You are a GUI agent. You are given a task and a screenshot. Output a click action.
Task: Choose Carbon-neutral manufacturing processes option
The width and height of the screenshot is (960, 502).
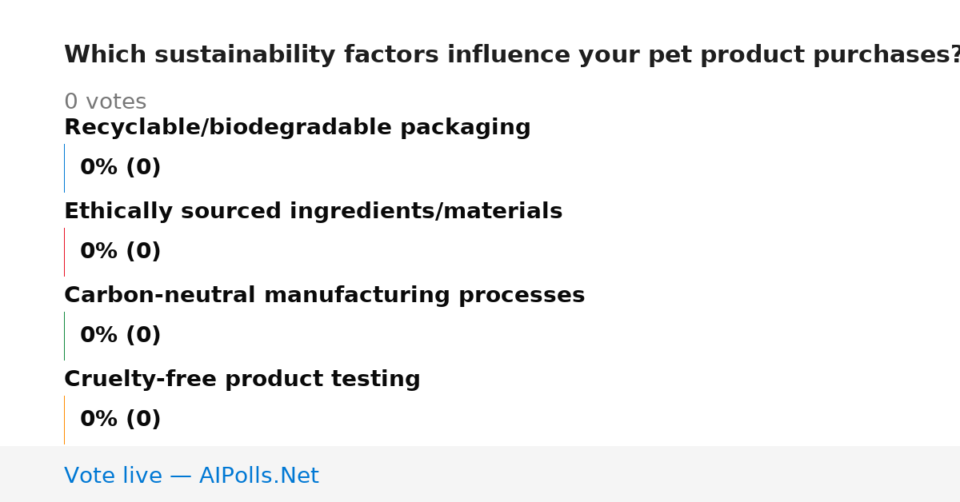click(x=325, y=296)
